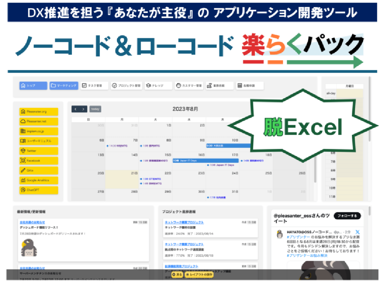Screen dimensions: 380x282
Task: Click the 月曜日 day view header
Action: [350, 86]
